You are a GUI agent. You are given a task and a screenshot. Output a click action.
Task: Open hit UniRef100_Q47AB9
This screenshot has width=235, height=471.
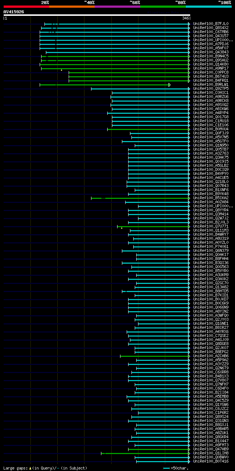coord(211,449)
